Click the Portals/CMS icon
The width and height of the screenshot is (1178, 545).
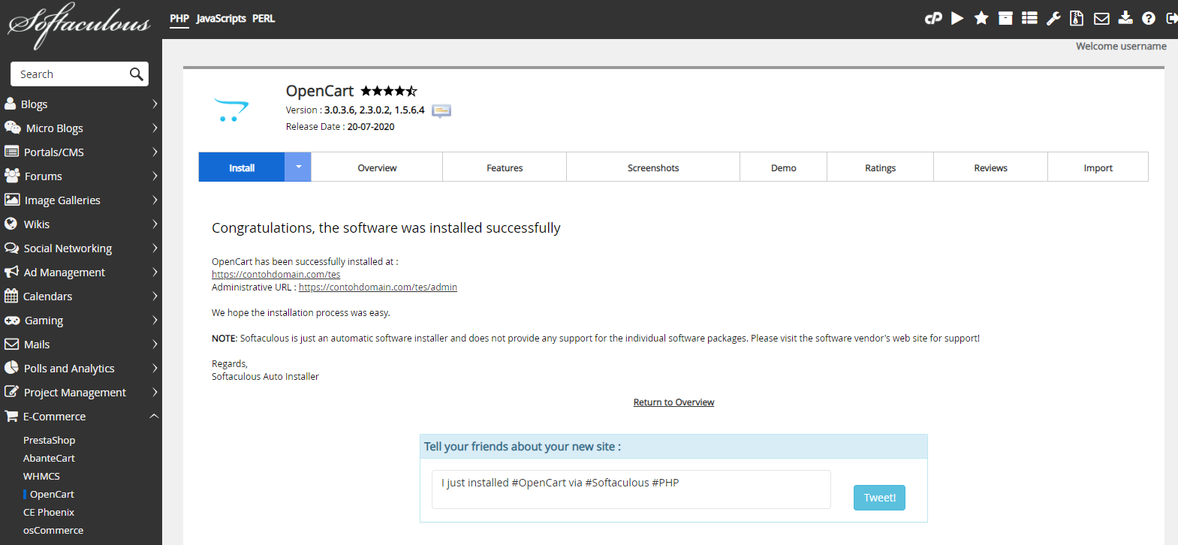tap(11, 152)
